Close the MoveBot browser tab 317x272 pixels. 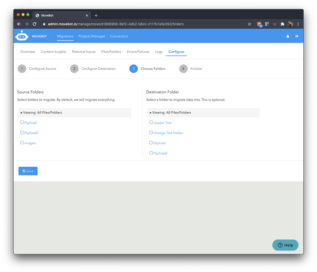(87, 16)
